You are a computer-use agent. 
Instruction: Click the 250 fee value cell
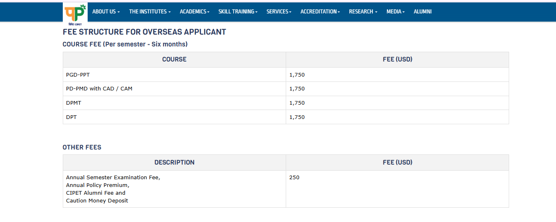pos(294,178)
